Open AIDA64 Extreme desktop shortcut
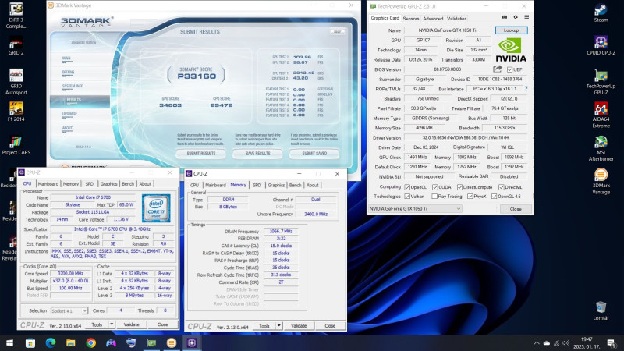 click(x=601, y=115)
